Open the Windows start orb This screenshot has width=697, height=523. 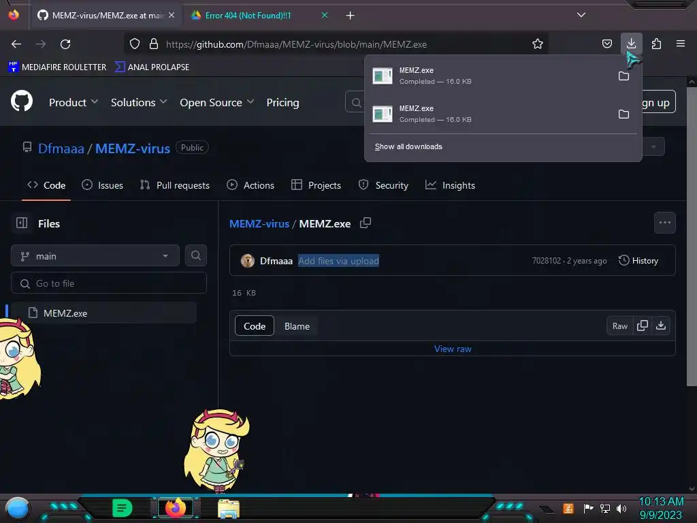pos(18,509)
